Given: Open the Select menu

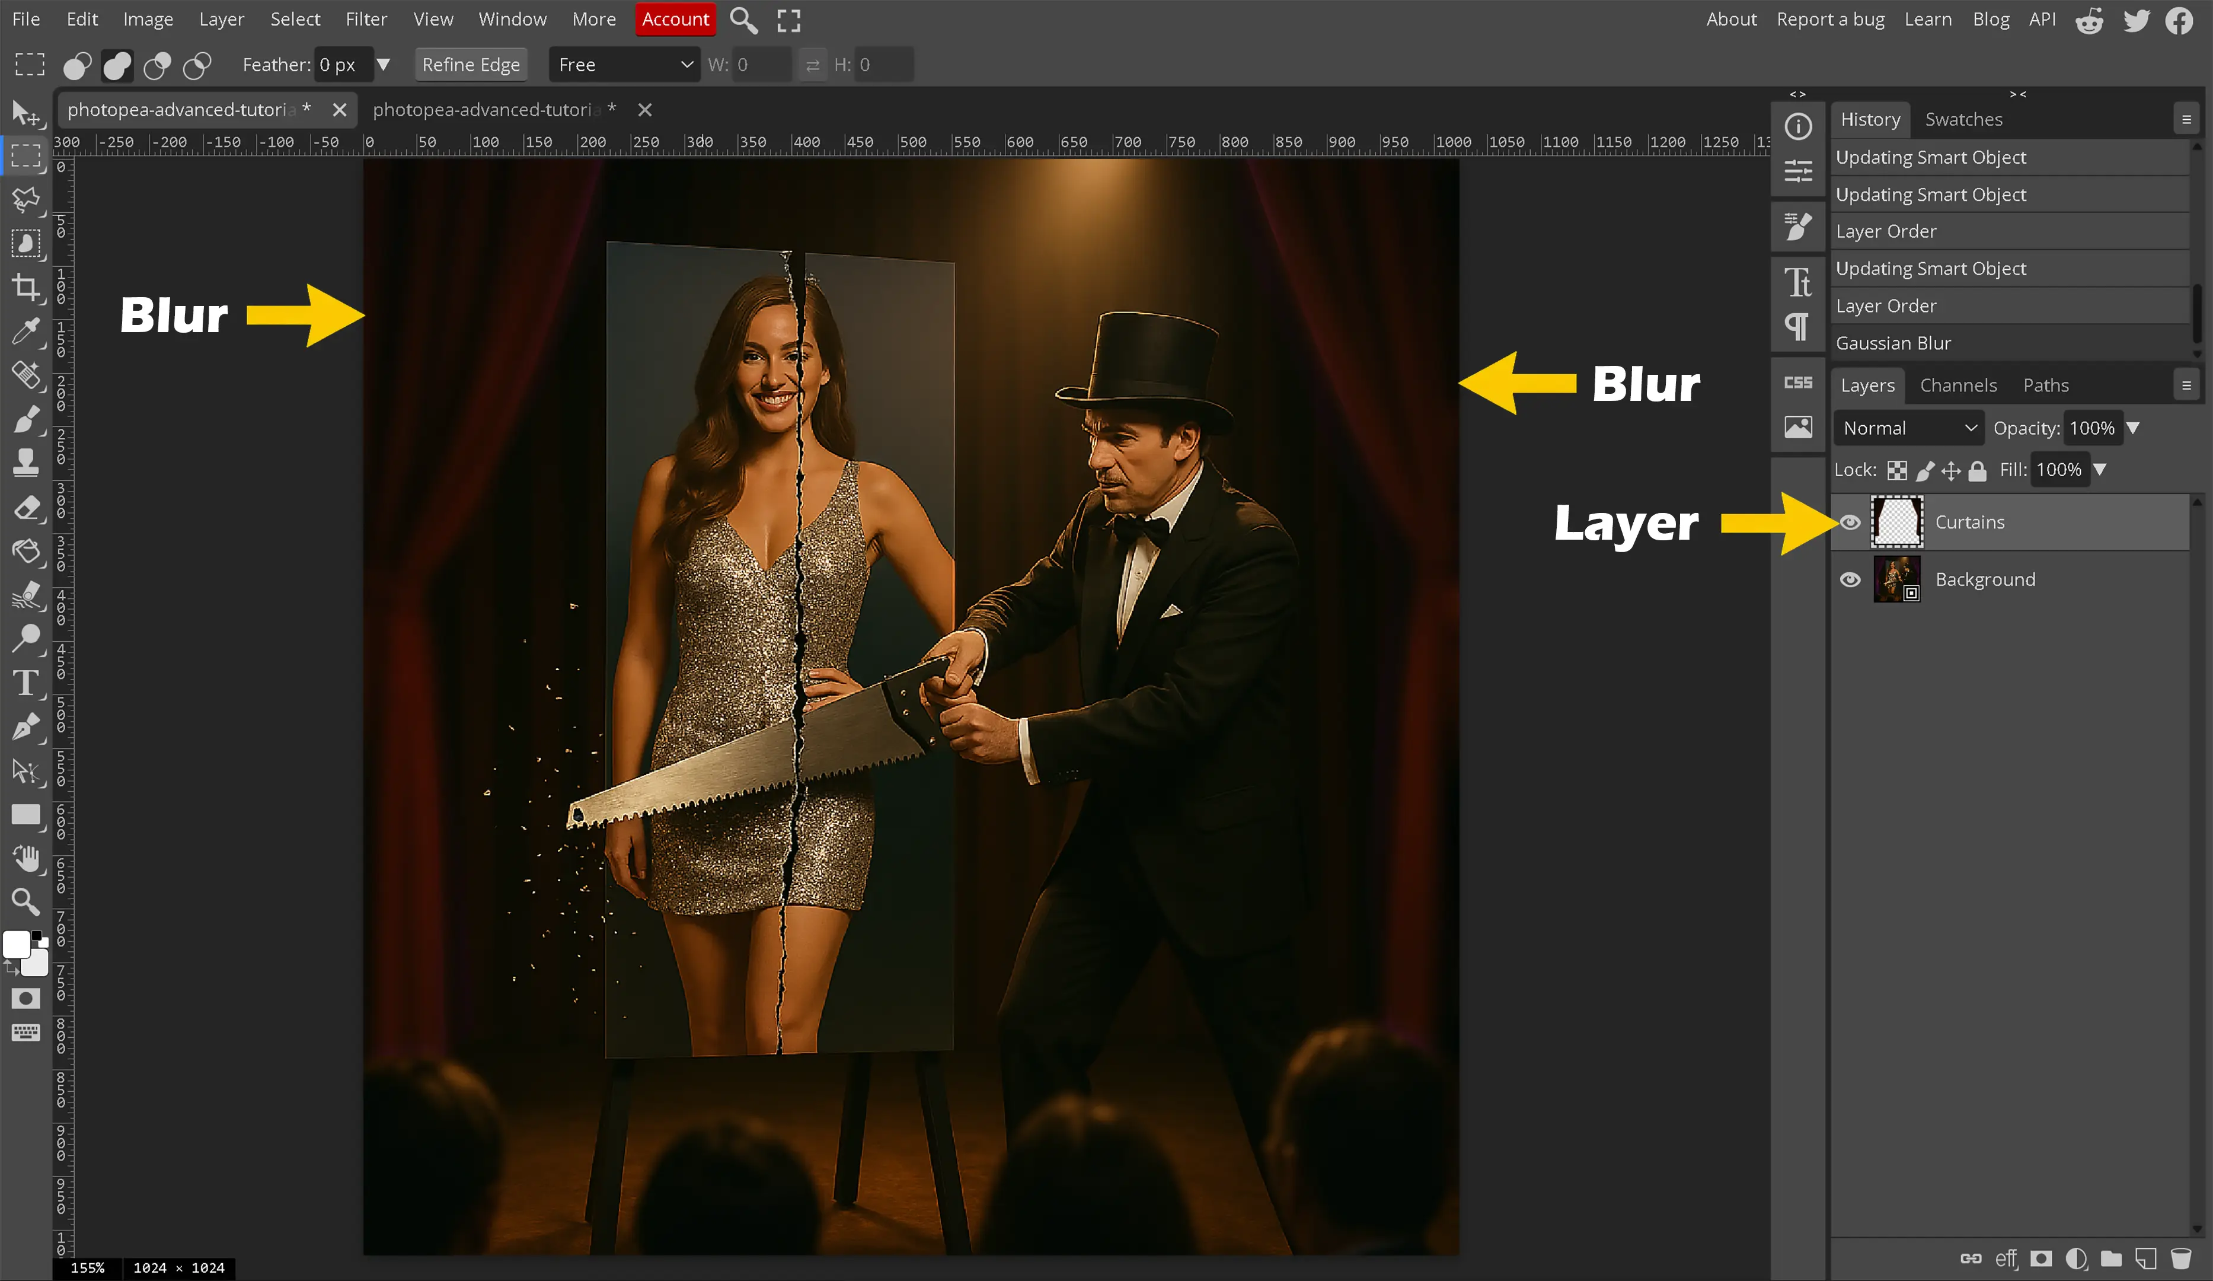Looking at the screenshot, I should point(295,20).
